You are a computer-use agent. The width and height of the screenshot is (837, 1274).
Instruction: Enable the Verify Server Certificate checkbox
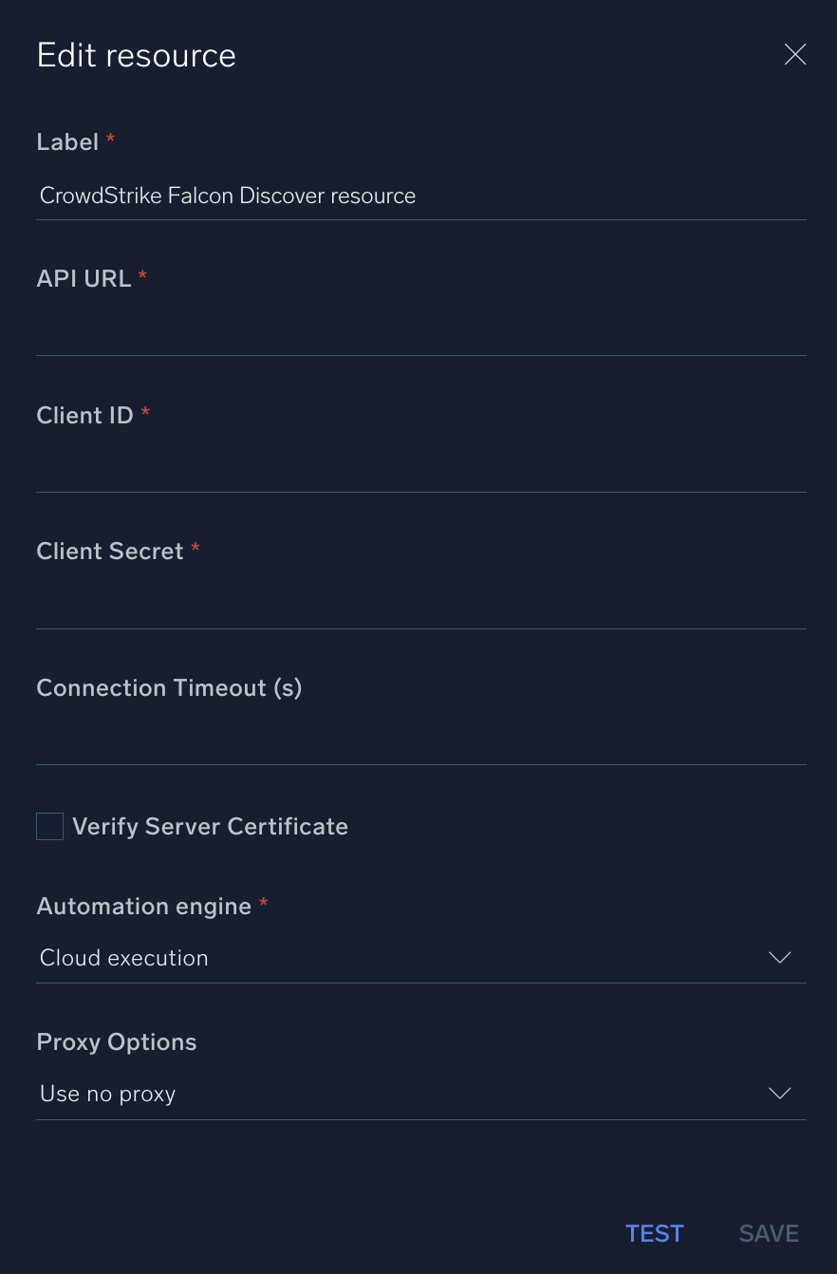[49, 826]
